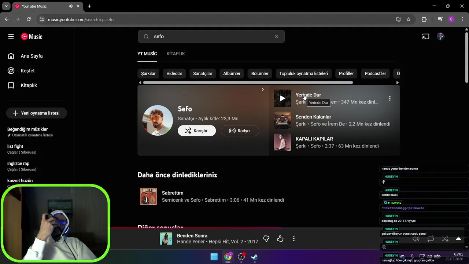Clear the search box text
The width and height of the screenshot is (469, 264).
coord(277,37)
